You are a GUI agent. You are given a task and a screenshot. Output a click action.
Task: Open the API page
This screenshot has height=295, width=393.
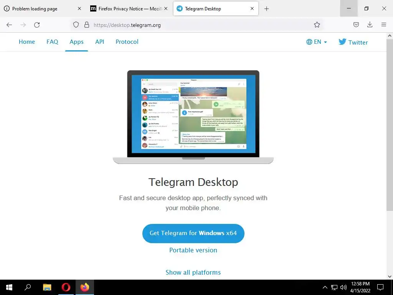click(x=99, y=42)
